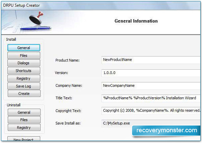Select the Save Log button
Viewport: 202px width, 143px height.
click(x=24, y=86)
